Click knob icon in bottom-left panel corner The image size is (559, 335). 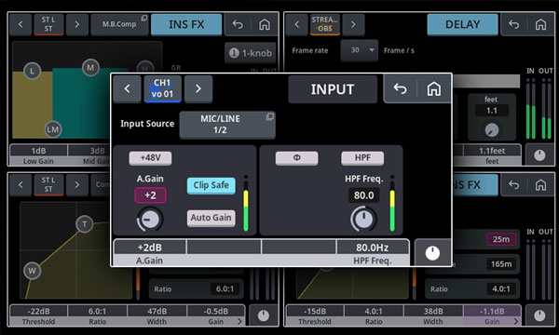(x=264, y=315)
